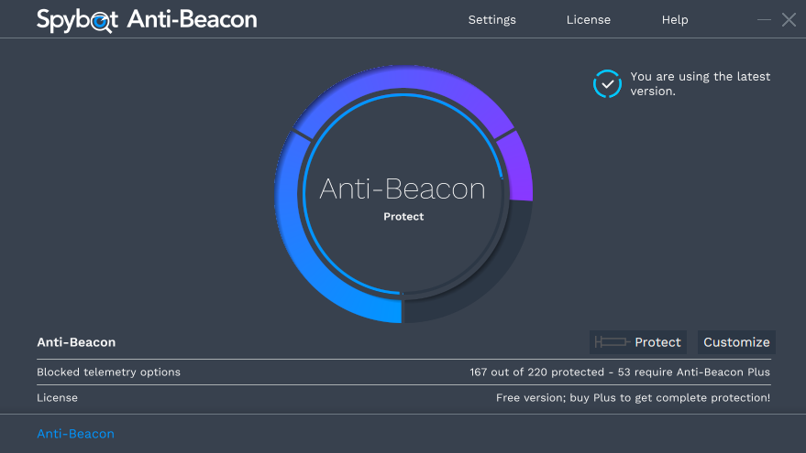Screen dimensions: 806x453
Task: Click the Anti-Beacon tab at bottom
Action: pos(75,434)
